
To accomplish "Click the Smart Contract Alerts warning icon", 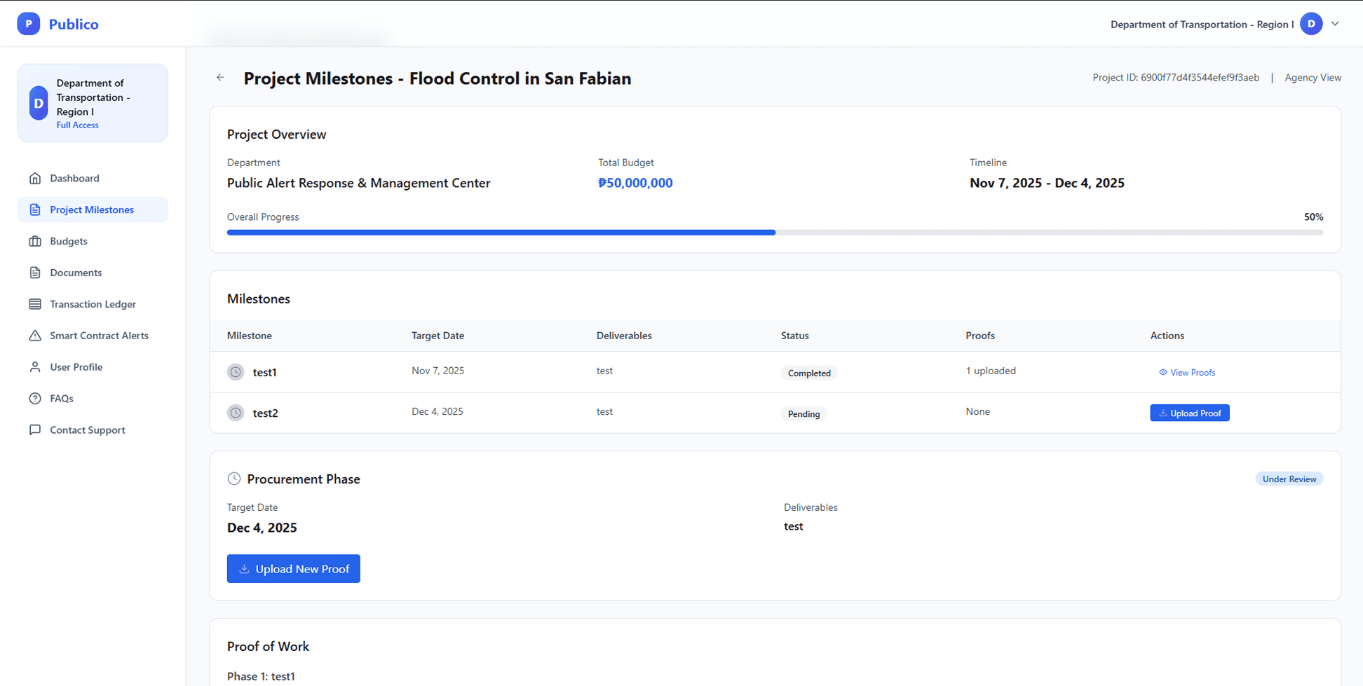I will pos(35,336).
